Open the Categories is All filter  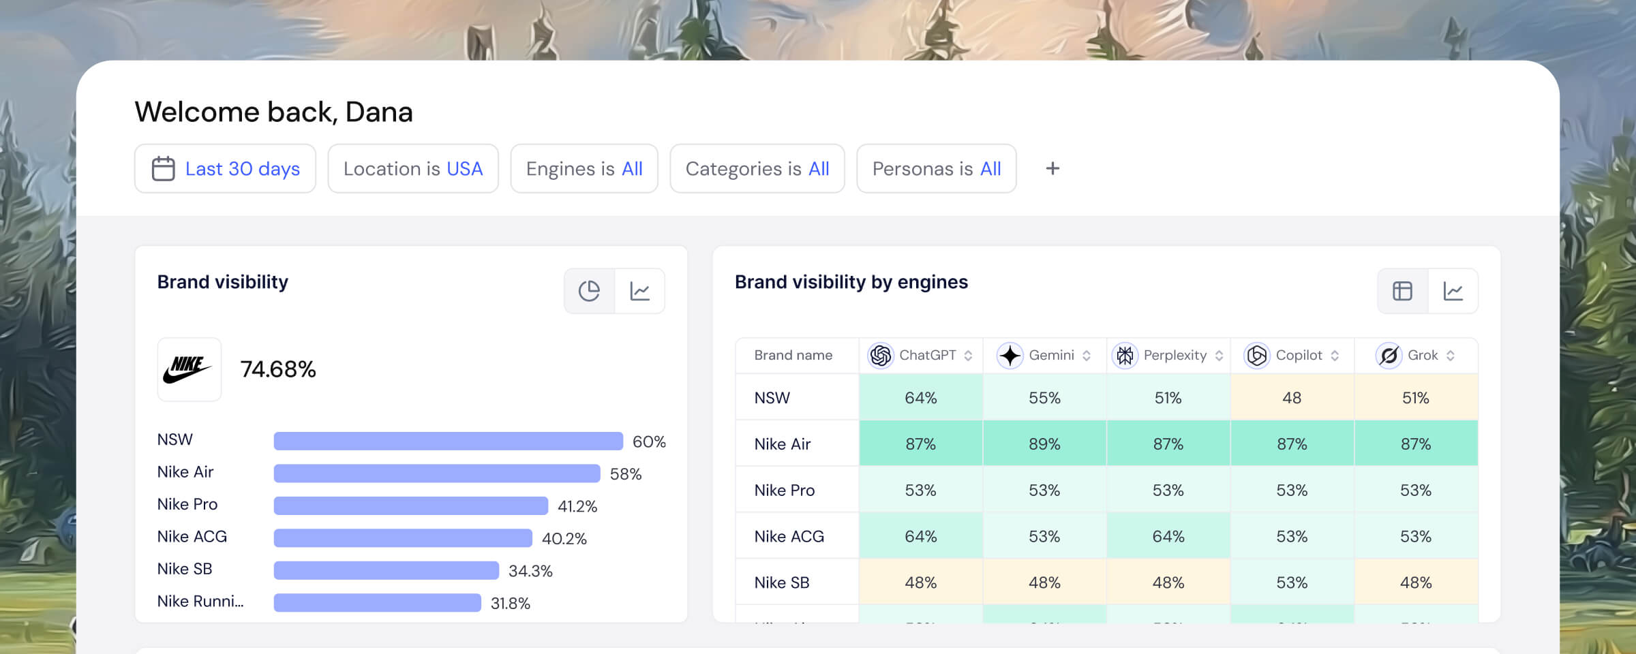click(x=757, y=168)
